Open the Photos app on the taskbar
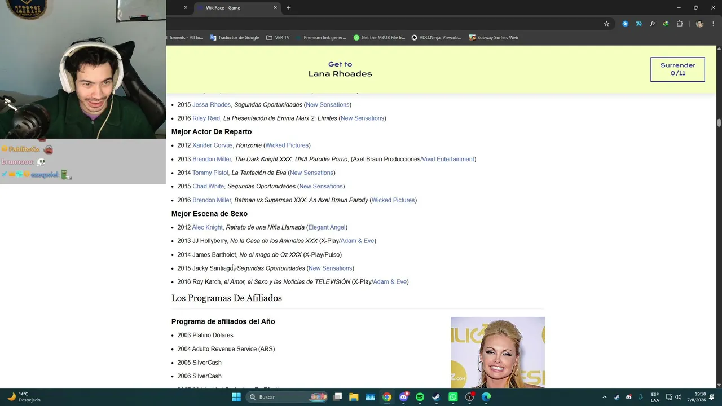The height and width of the screenshot is (406, 722). coord(370,397)
